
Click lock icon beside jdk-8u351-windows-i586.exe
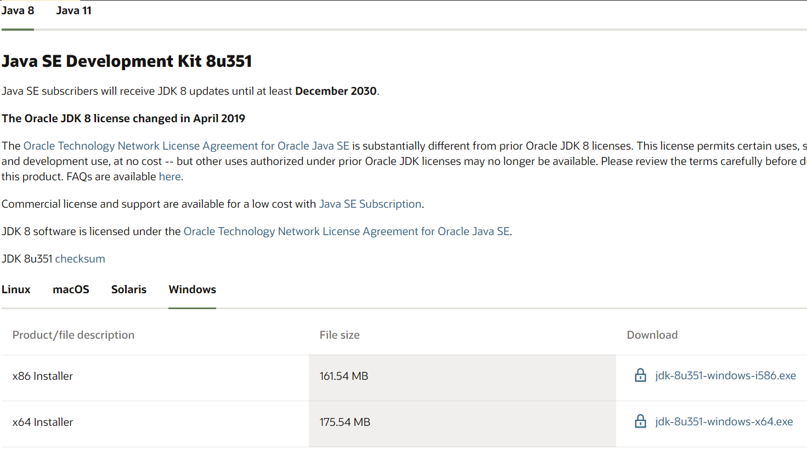pyautogui.click(x=640, y=375)
